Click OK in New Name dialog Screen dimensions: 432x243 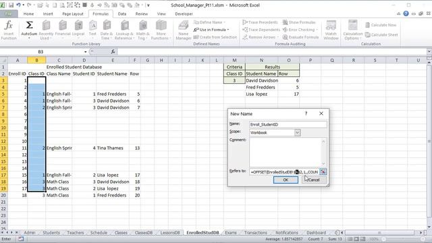point(286,180)
